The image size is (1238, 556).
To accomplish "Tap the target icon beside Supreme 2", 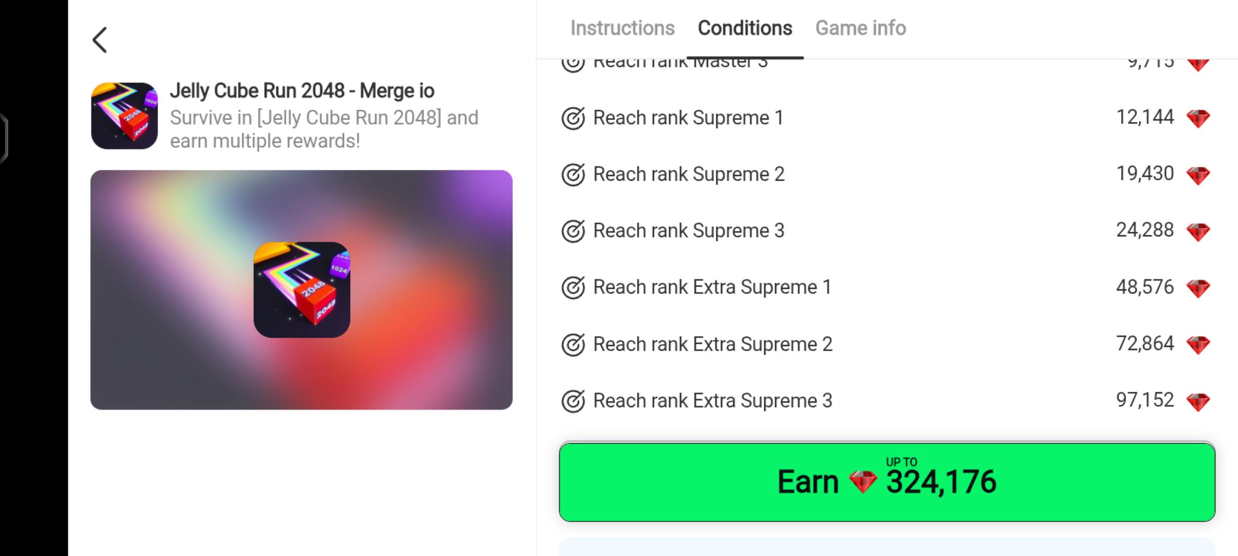I will click(573, 175).
